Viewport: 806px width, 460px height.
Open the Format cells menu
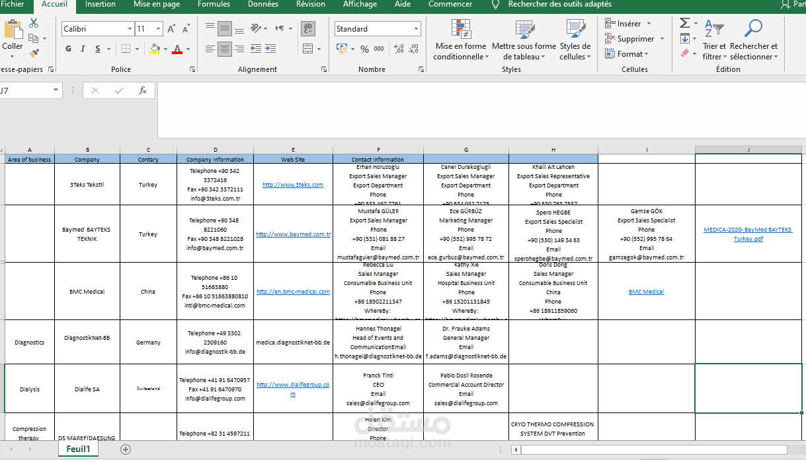(x=627, y=54)
